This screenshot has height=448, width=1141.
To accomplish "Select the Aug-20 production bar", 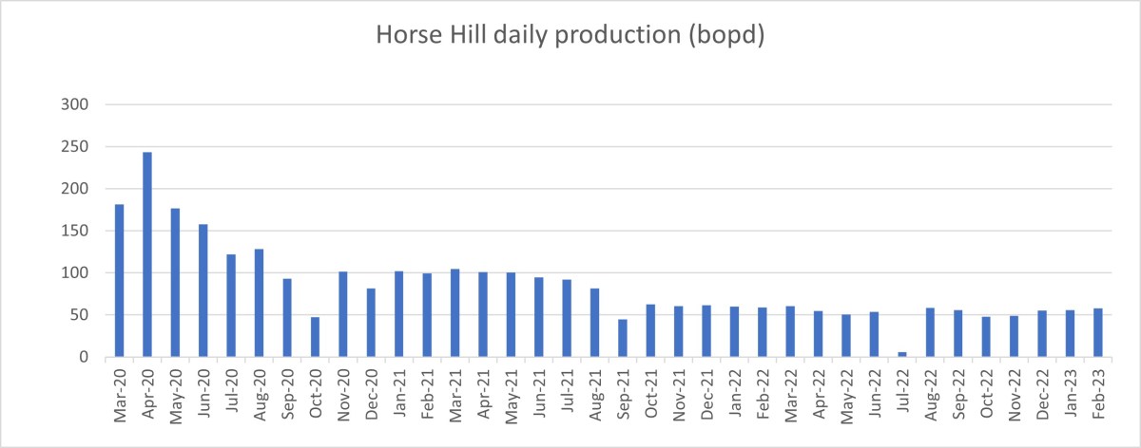I will coord(259,303).
